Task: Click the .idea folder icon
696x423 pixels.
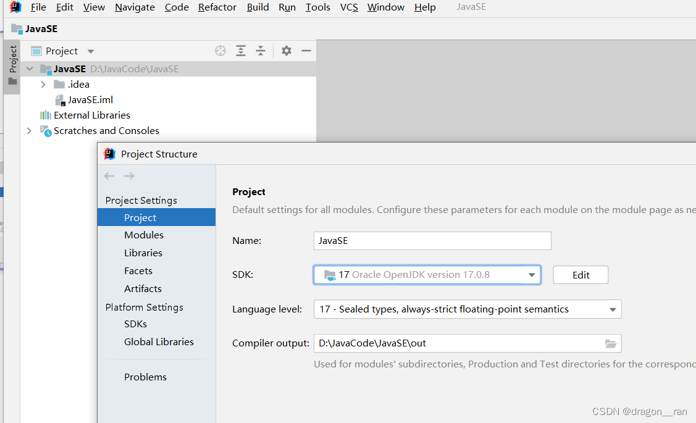Action: pos(59,85)
